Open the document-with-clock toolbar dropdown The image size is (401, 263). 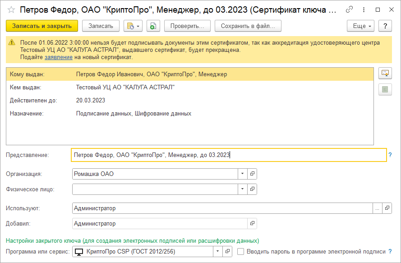click(x=133, y=26)
